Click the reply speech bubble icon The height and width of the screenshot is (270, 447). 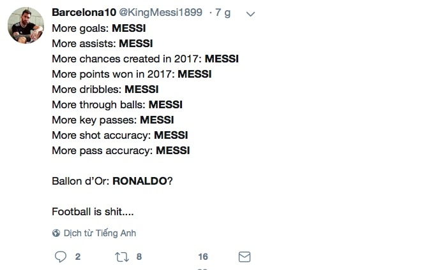61,257
